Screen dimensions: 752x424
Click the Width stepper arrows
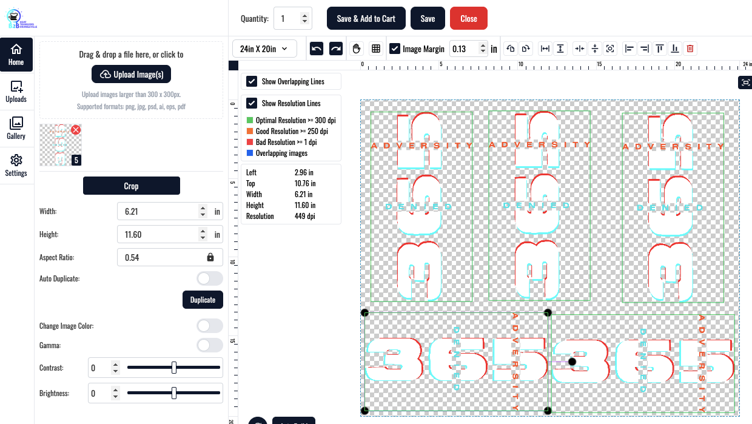[203, 212]
